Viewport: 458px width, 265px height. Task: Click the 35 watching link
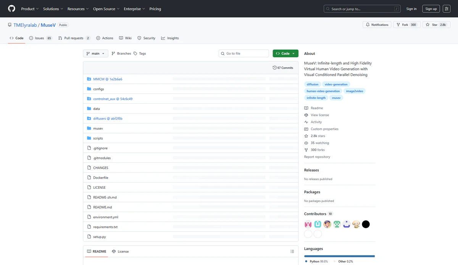point(316,143)
